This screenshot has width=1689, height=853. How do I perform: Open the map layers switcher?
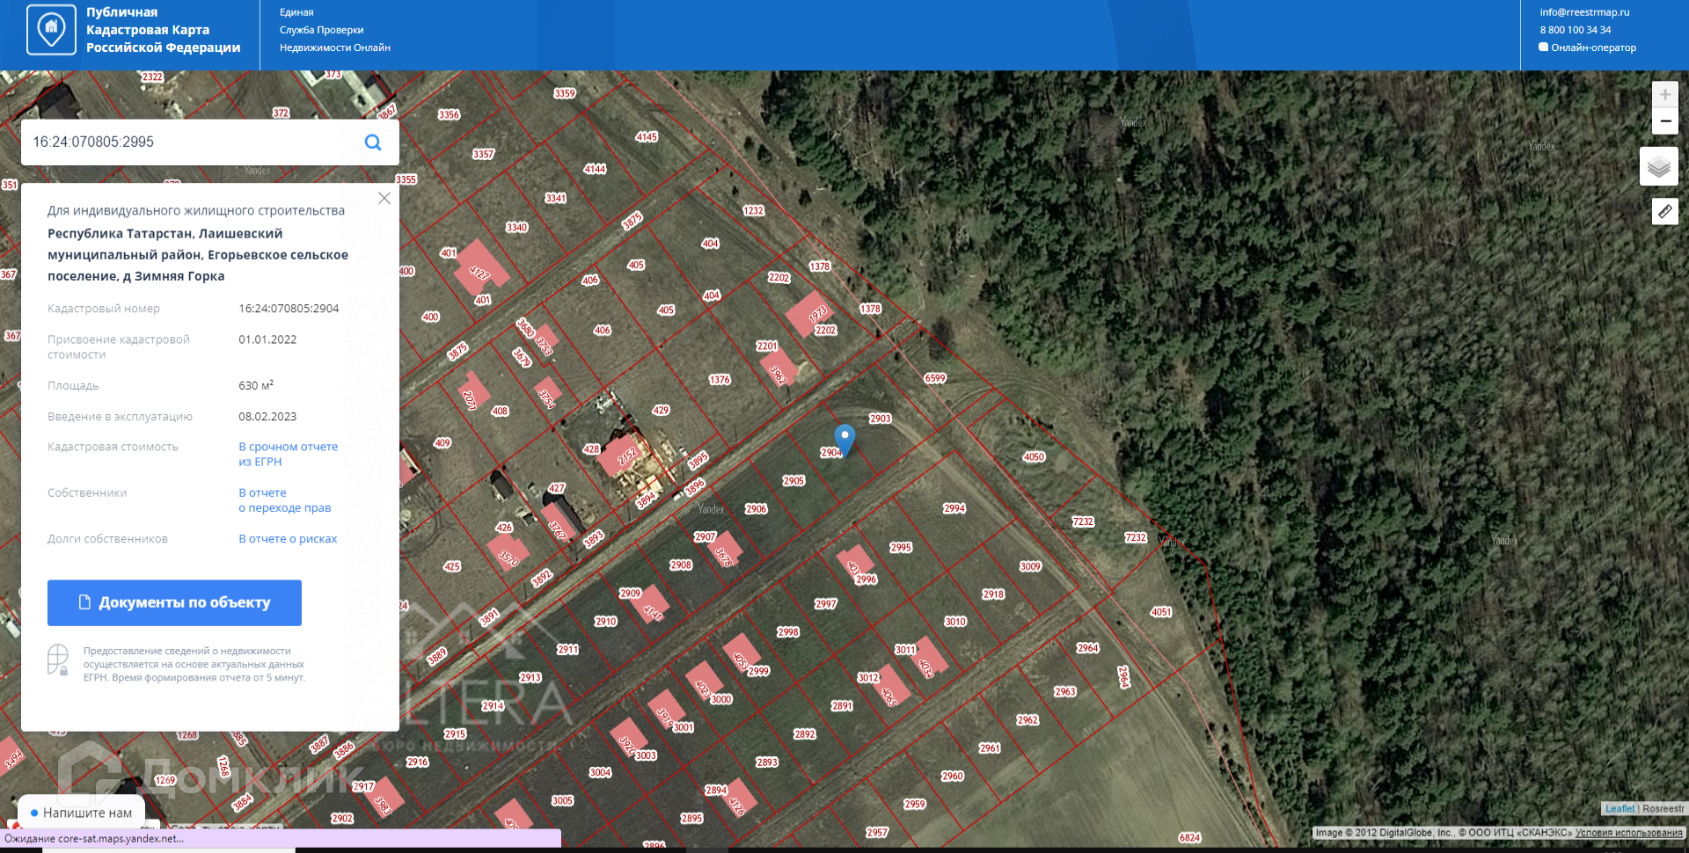(1658, 166)
